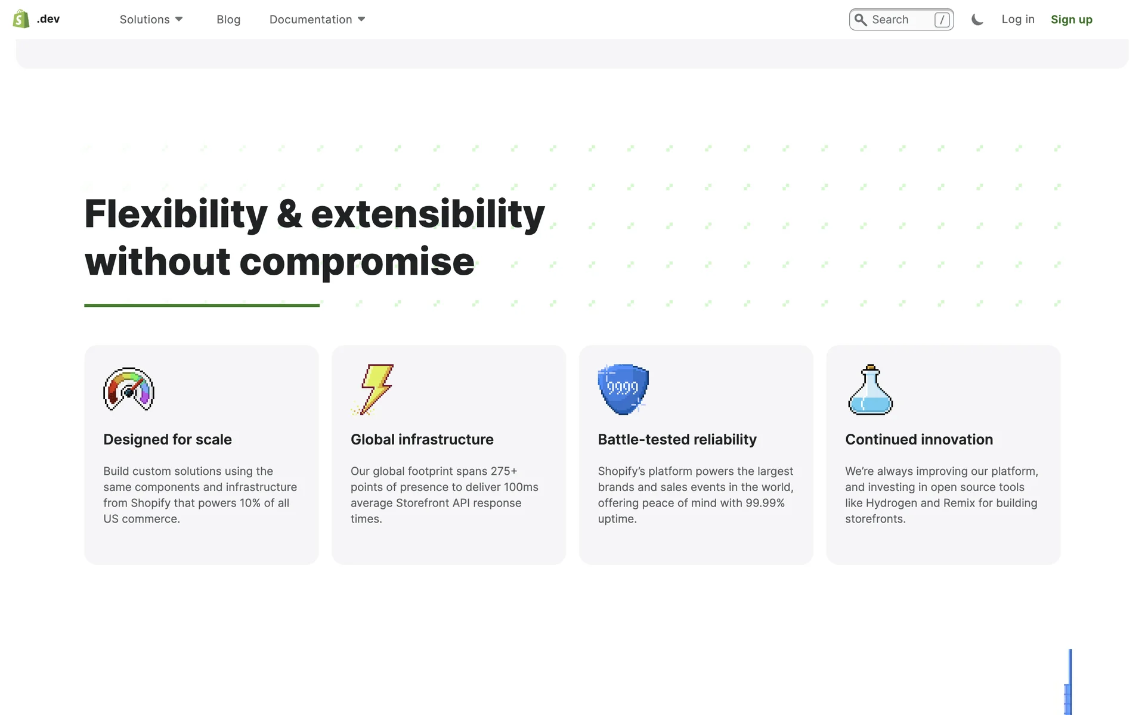
Task: Click the slash keyboard shortcut badge
Action: [942, 20]
